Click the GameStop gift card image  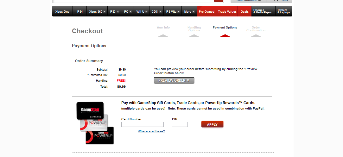click(x=90, y=111)
